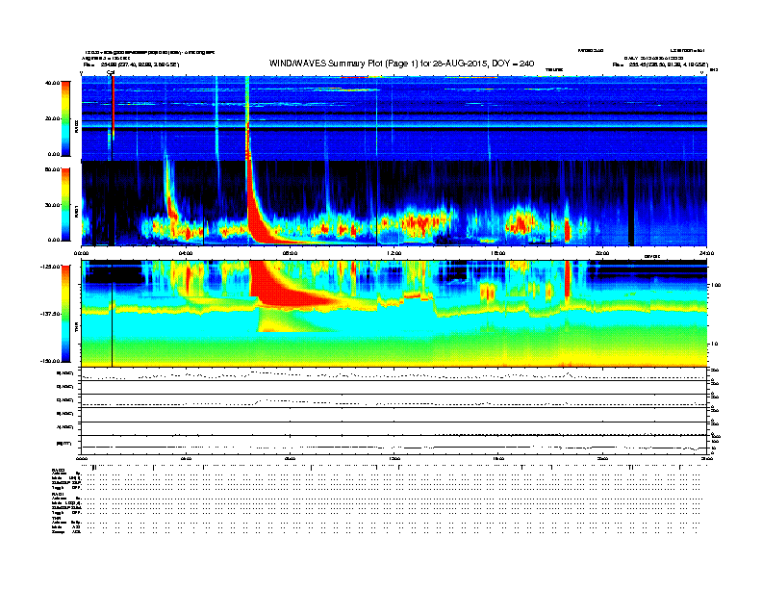The height and width of the screenshot is (589, 762).
Task: Click the vertical TNR panel axis label
Action: (76, 329)
